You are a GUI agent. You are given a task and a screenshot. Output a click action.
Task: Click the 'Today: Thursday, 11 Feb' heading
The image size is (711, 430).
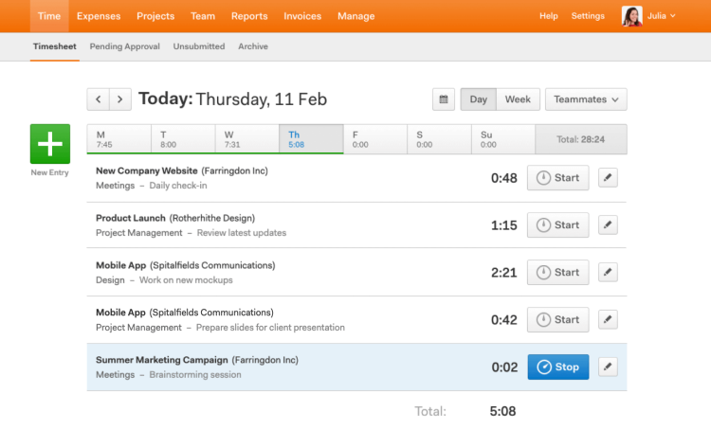[x=232, y=99]
